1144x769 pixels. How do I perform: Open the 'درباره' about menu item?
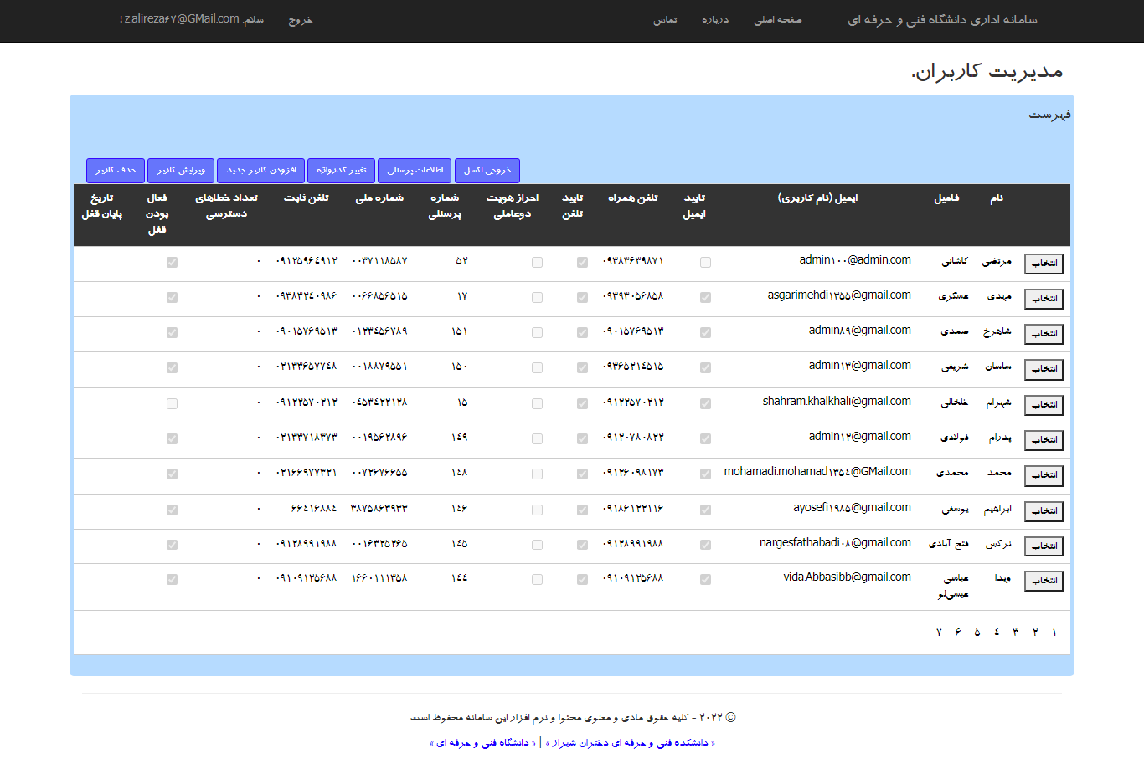[x=715, y=20]
